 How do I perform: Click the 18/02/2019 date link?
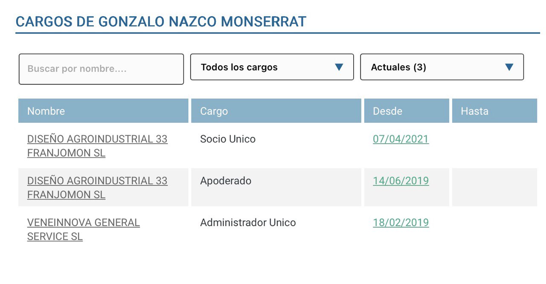[401, 223]
